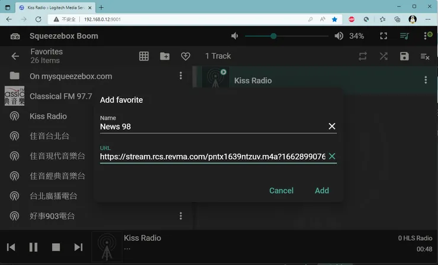The height and width of the screenshot is (265, 438).
Task: Set volume using the volume slider
Action: tap(286, 36)
